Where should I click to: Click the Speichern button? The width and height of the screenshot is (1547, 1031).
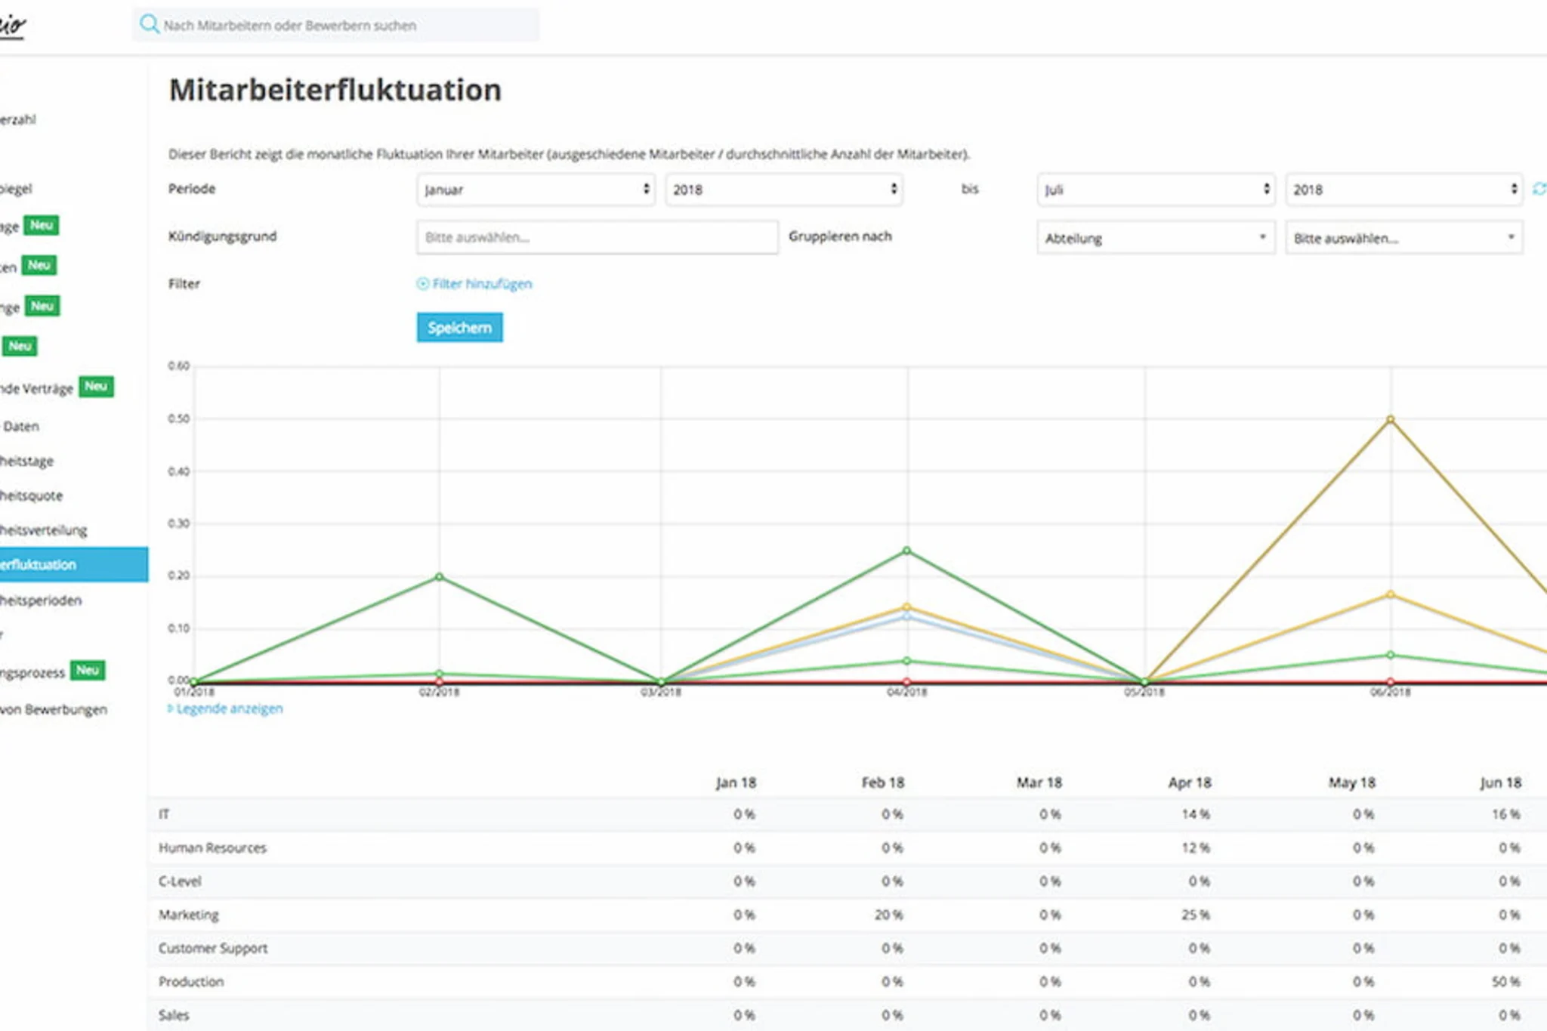tap(460, 327)
